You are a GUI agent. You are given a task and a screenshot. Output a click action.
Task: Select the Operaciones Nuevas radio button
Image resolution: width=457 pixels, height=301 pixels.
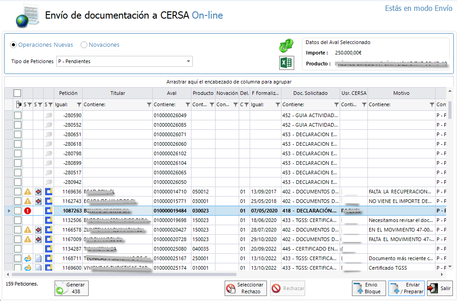click(13, 45)
